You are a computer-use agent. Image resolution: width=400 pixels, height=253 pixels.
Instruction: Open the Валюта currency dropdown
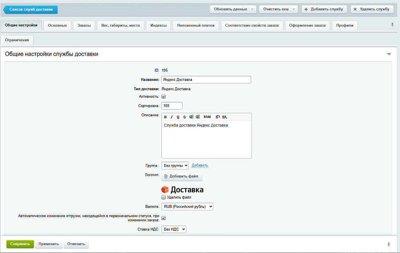pyautogui.click(x=188, y=207)
